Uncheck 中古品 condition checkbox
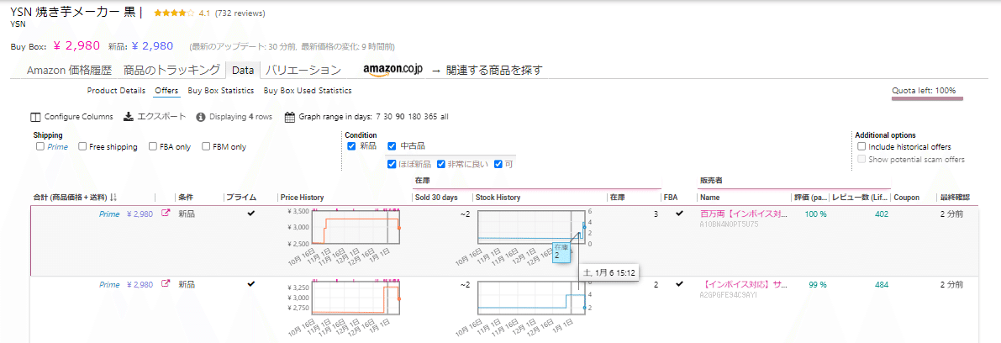This screenshot has height=343, width=1001. coord(392,145)
